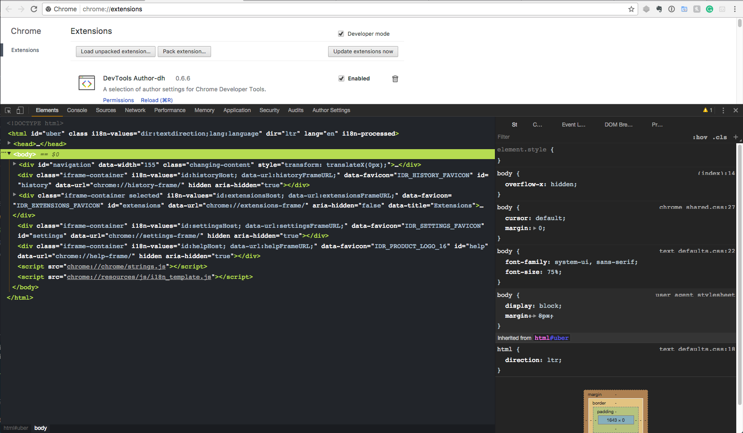Bookmark this page with the star icon
Screen dimensions: 743x433
pos(631,9)
